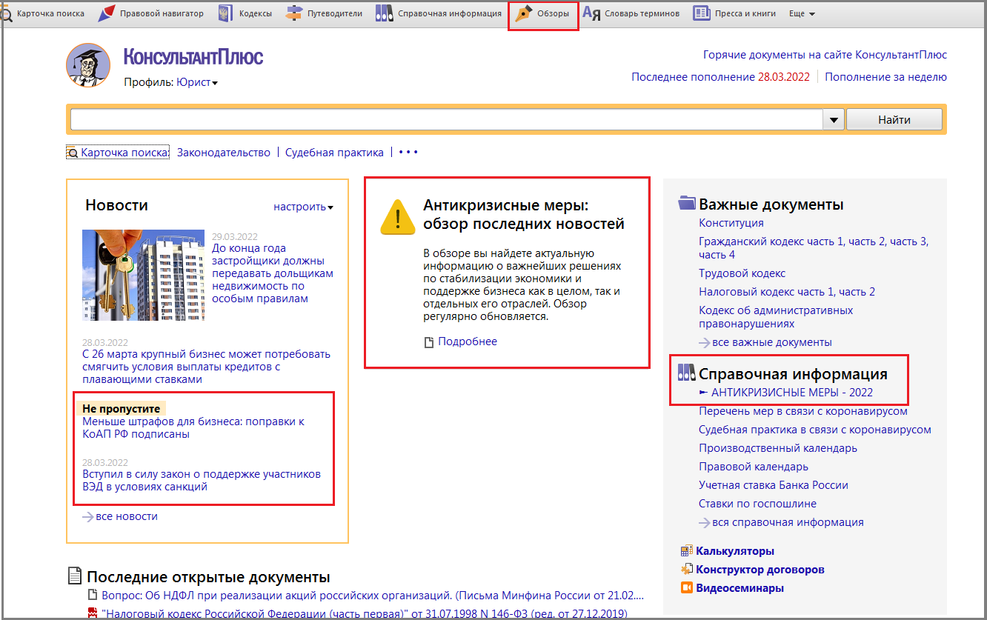
Task: Expand the search history dropdown arrow
Action: click(834, 119)
